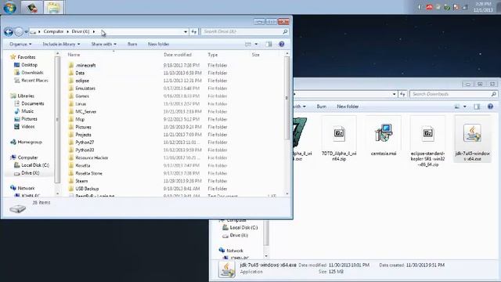Select Local Disk (C:) in Drive window sidebar
Image resolution: width=501 pixels, height=282 pixels.
(x=35, y=165)
